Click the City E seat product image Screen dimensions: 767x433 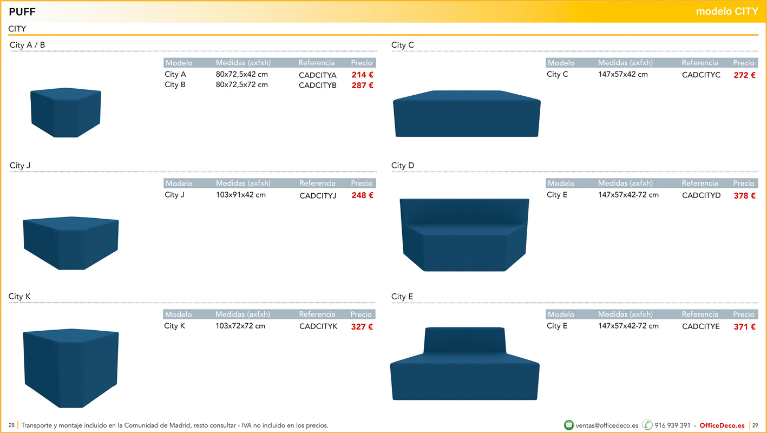coord(464,364)
